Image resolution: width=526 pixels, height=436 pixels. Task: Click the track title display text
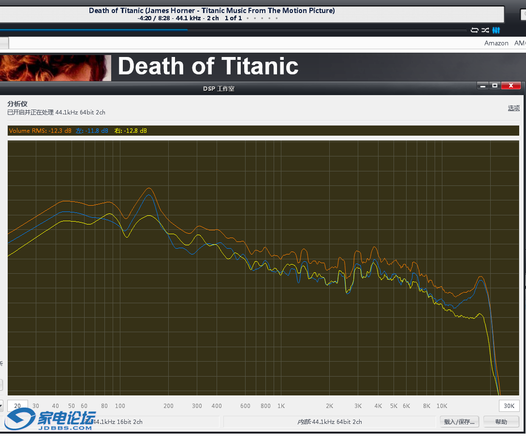click(x=212, y=11)
